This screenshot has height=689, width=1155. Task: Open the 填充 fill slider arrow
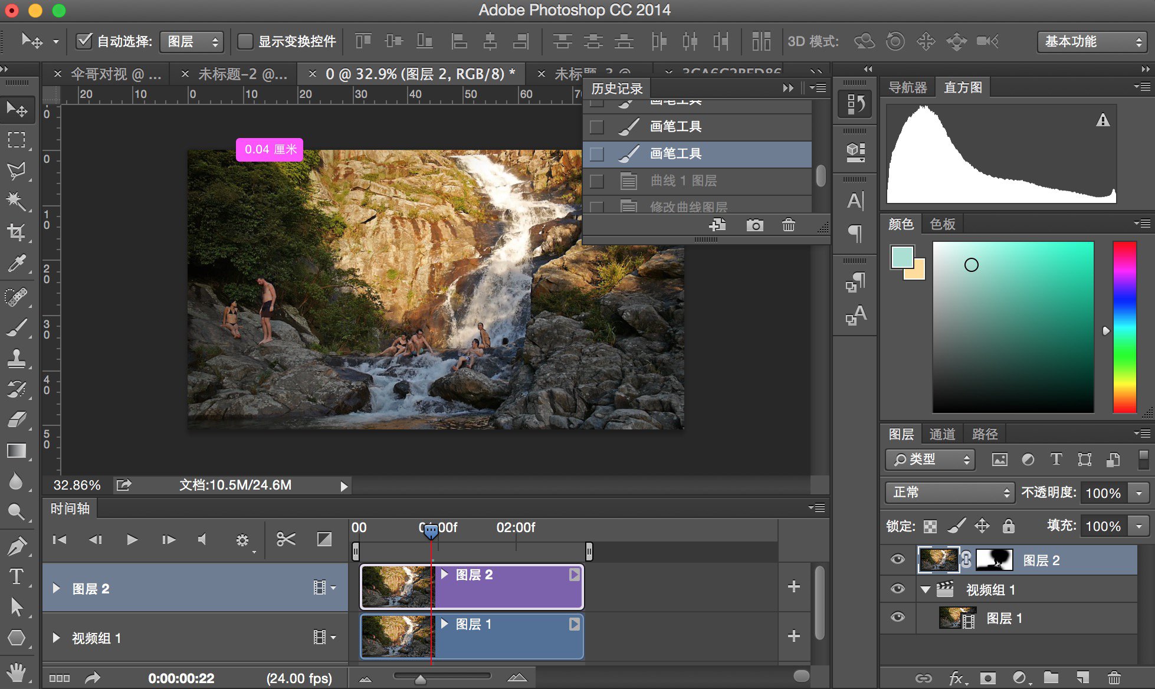[1139, 526]
